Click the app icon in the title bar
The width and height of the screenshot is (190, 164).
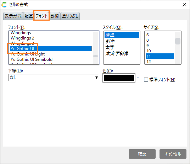(x=4, y=5)
